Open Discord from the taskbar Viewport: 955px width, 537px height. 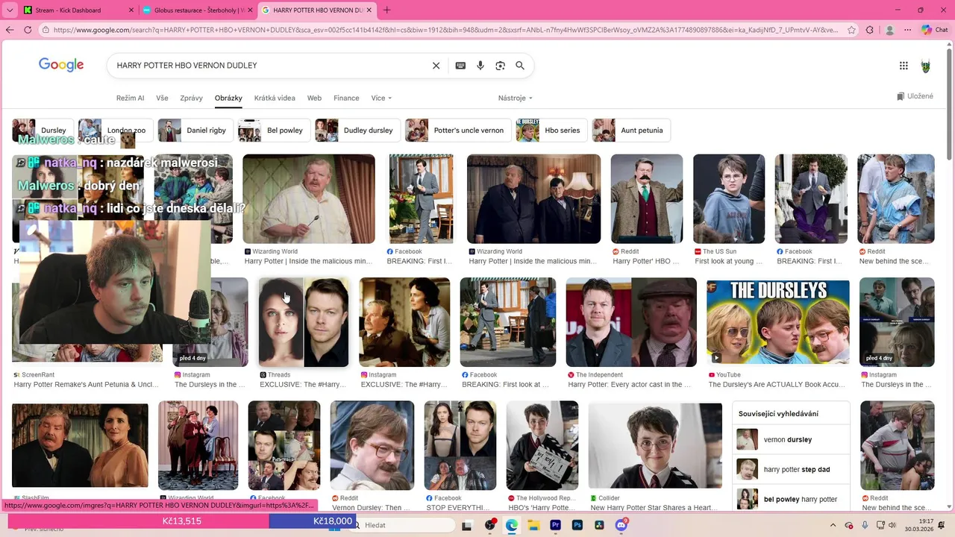tap(621, 525)
